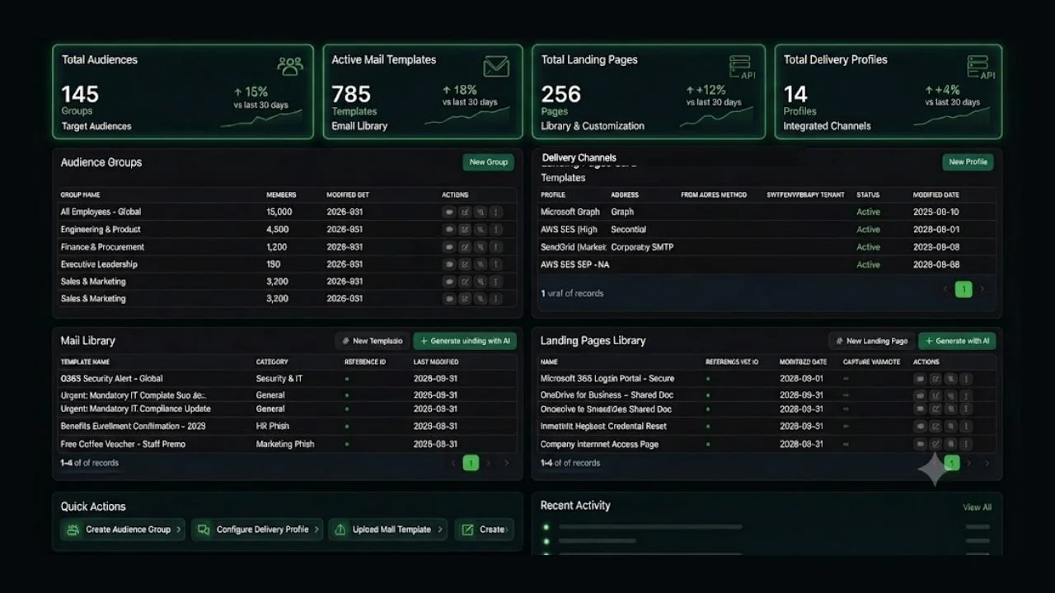Go to previous page in Mail Library
The width and height of the screenshot is (1055, 593).
point(452,463)
